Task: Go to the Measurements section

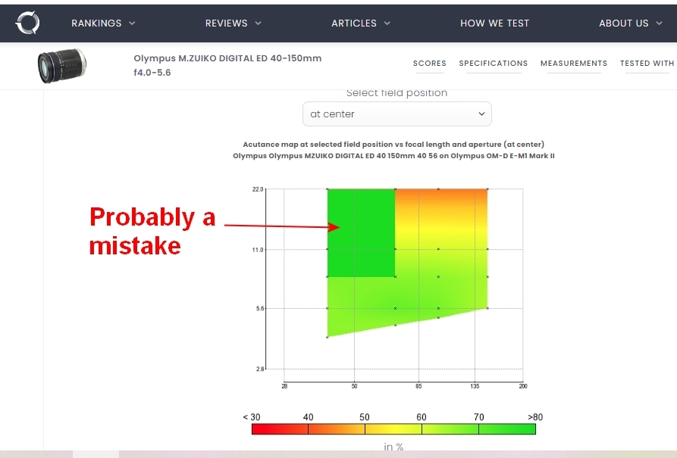Action: click(x=573, y=64)
